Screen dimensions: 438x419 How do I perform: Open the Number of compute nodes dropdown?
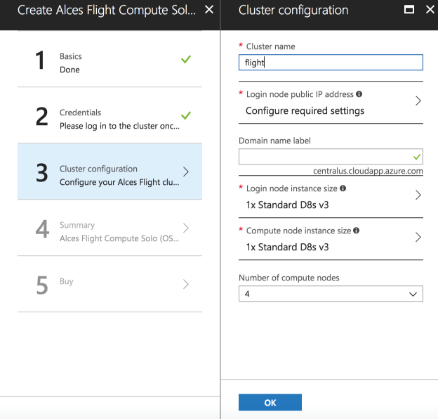(331, 295)
